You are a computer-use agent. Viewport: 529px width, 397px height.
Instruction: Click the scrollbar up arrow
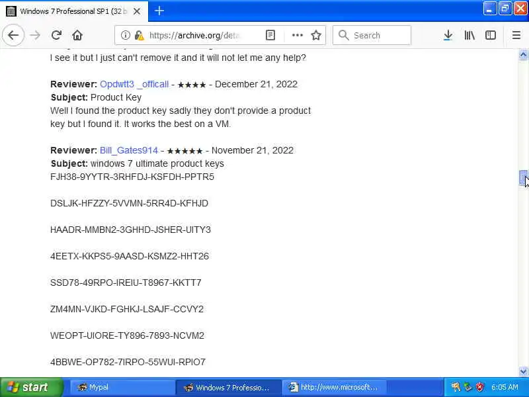click(x=523, y=55)
